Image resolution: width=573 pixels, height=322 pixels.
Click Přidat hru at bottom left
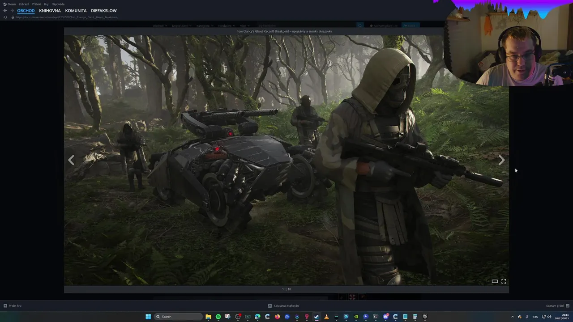pyautogui.click(x=13, y=306)
